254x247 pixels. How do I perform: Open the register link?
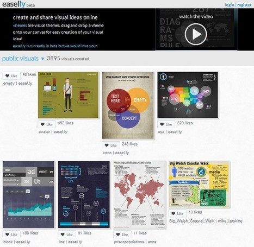[x=244, y=5]
